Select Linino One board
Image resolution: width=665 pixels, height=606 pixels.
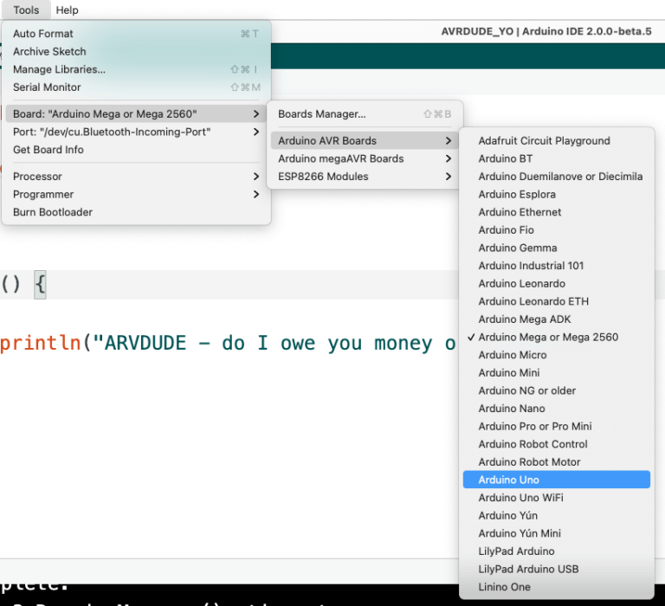557,586
